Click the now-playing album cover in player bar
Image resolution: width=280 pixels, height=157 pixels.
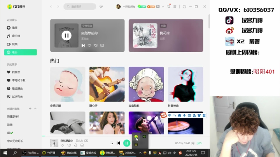point(54,143)
